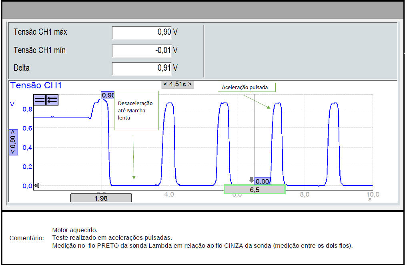Click the left-pointing arrows icon on the graph
407x265 pixels.
click(52, 100)
